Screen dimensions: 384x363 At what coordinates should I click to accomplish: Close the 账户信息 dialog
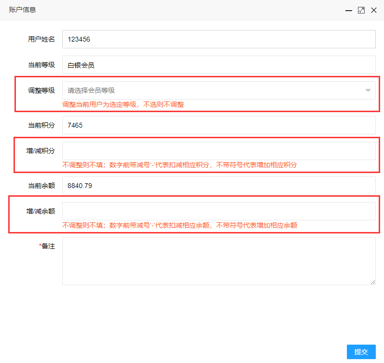374,10
